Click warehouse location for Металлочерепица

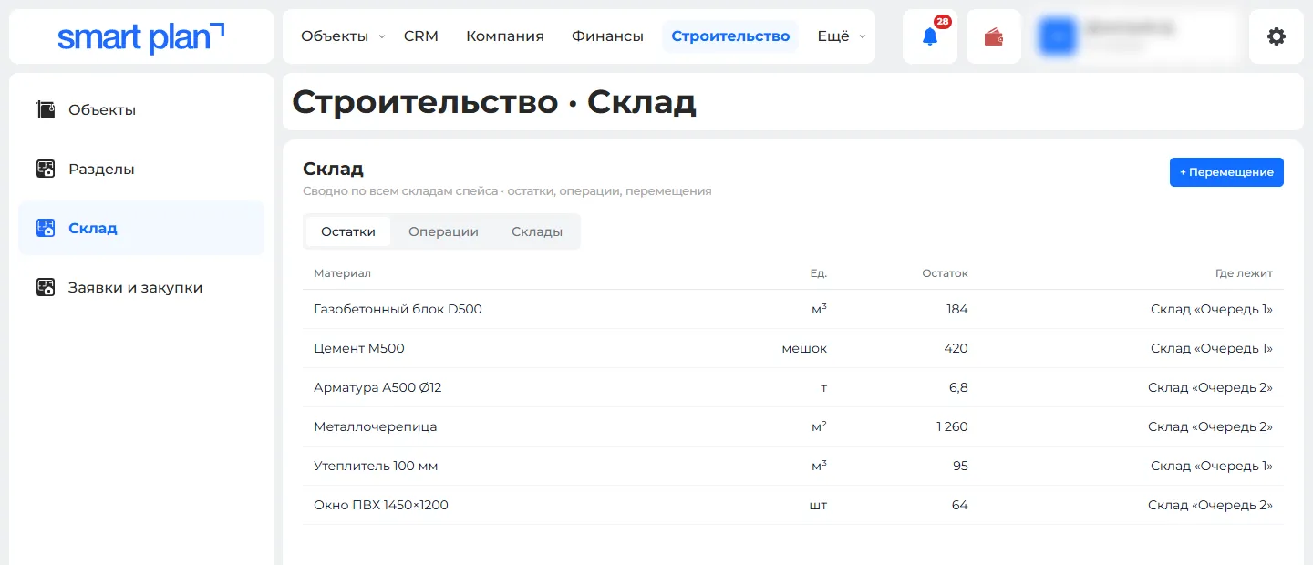(1210, 426)
